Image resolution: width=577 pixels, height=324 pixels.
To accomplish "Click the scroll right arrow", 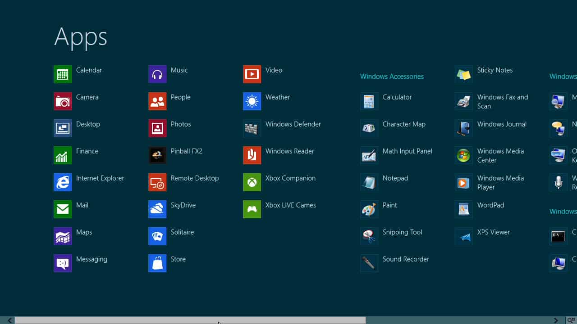I will pos(556,320).
